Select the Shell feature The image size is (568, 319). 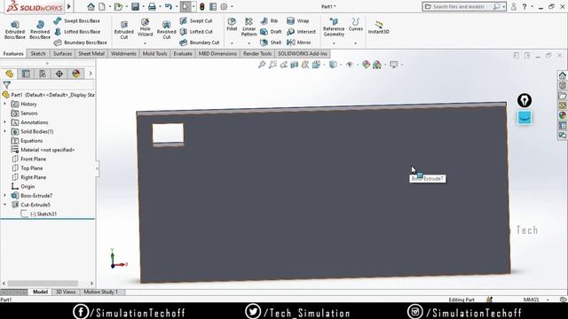[271, 43]
